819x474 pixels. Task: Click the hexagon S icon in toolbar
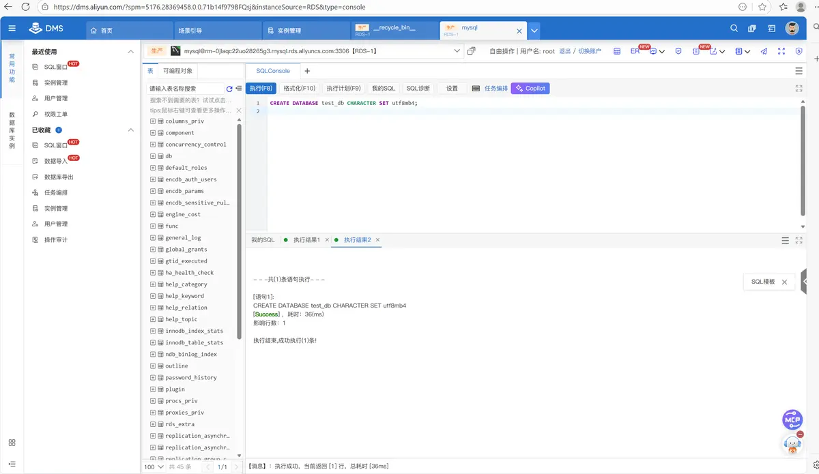click(x=799, y=51)
